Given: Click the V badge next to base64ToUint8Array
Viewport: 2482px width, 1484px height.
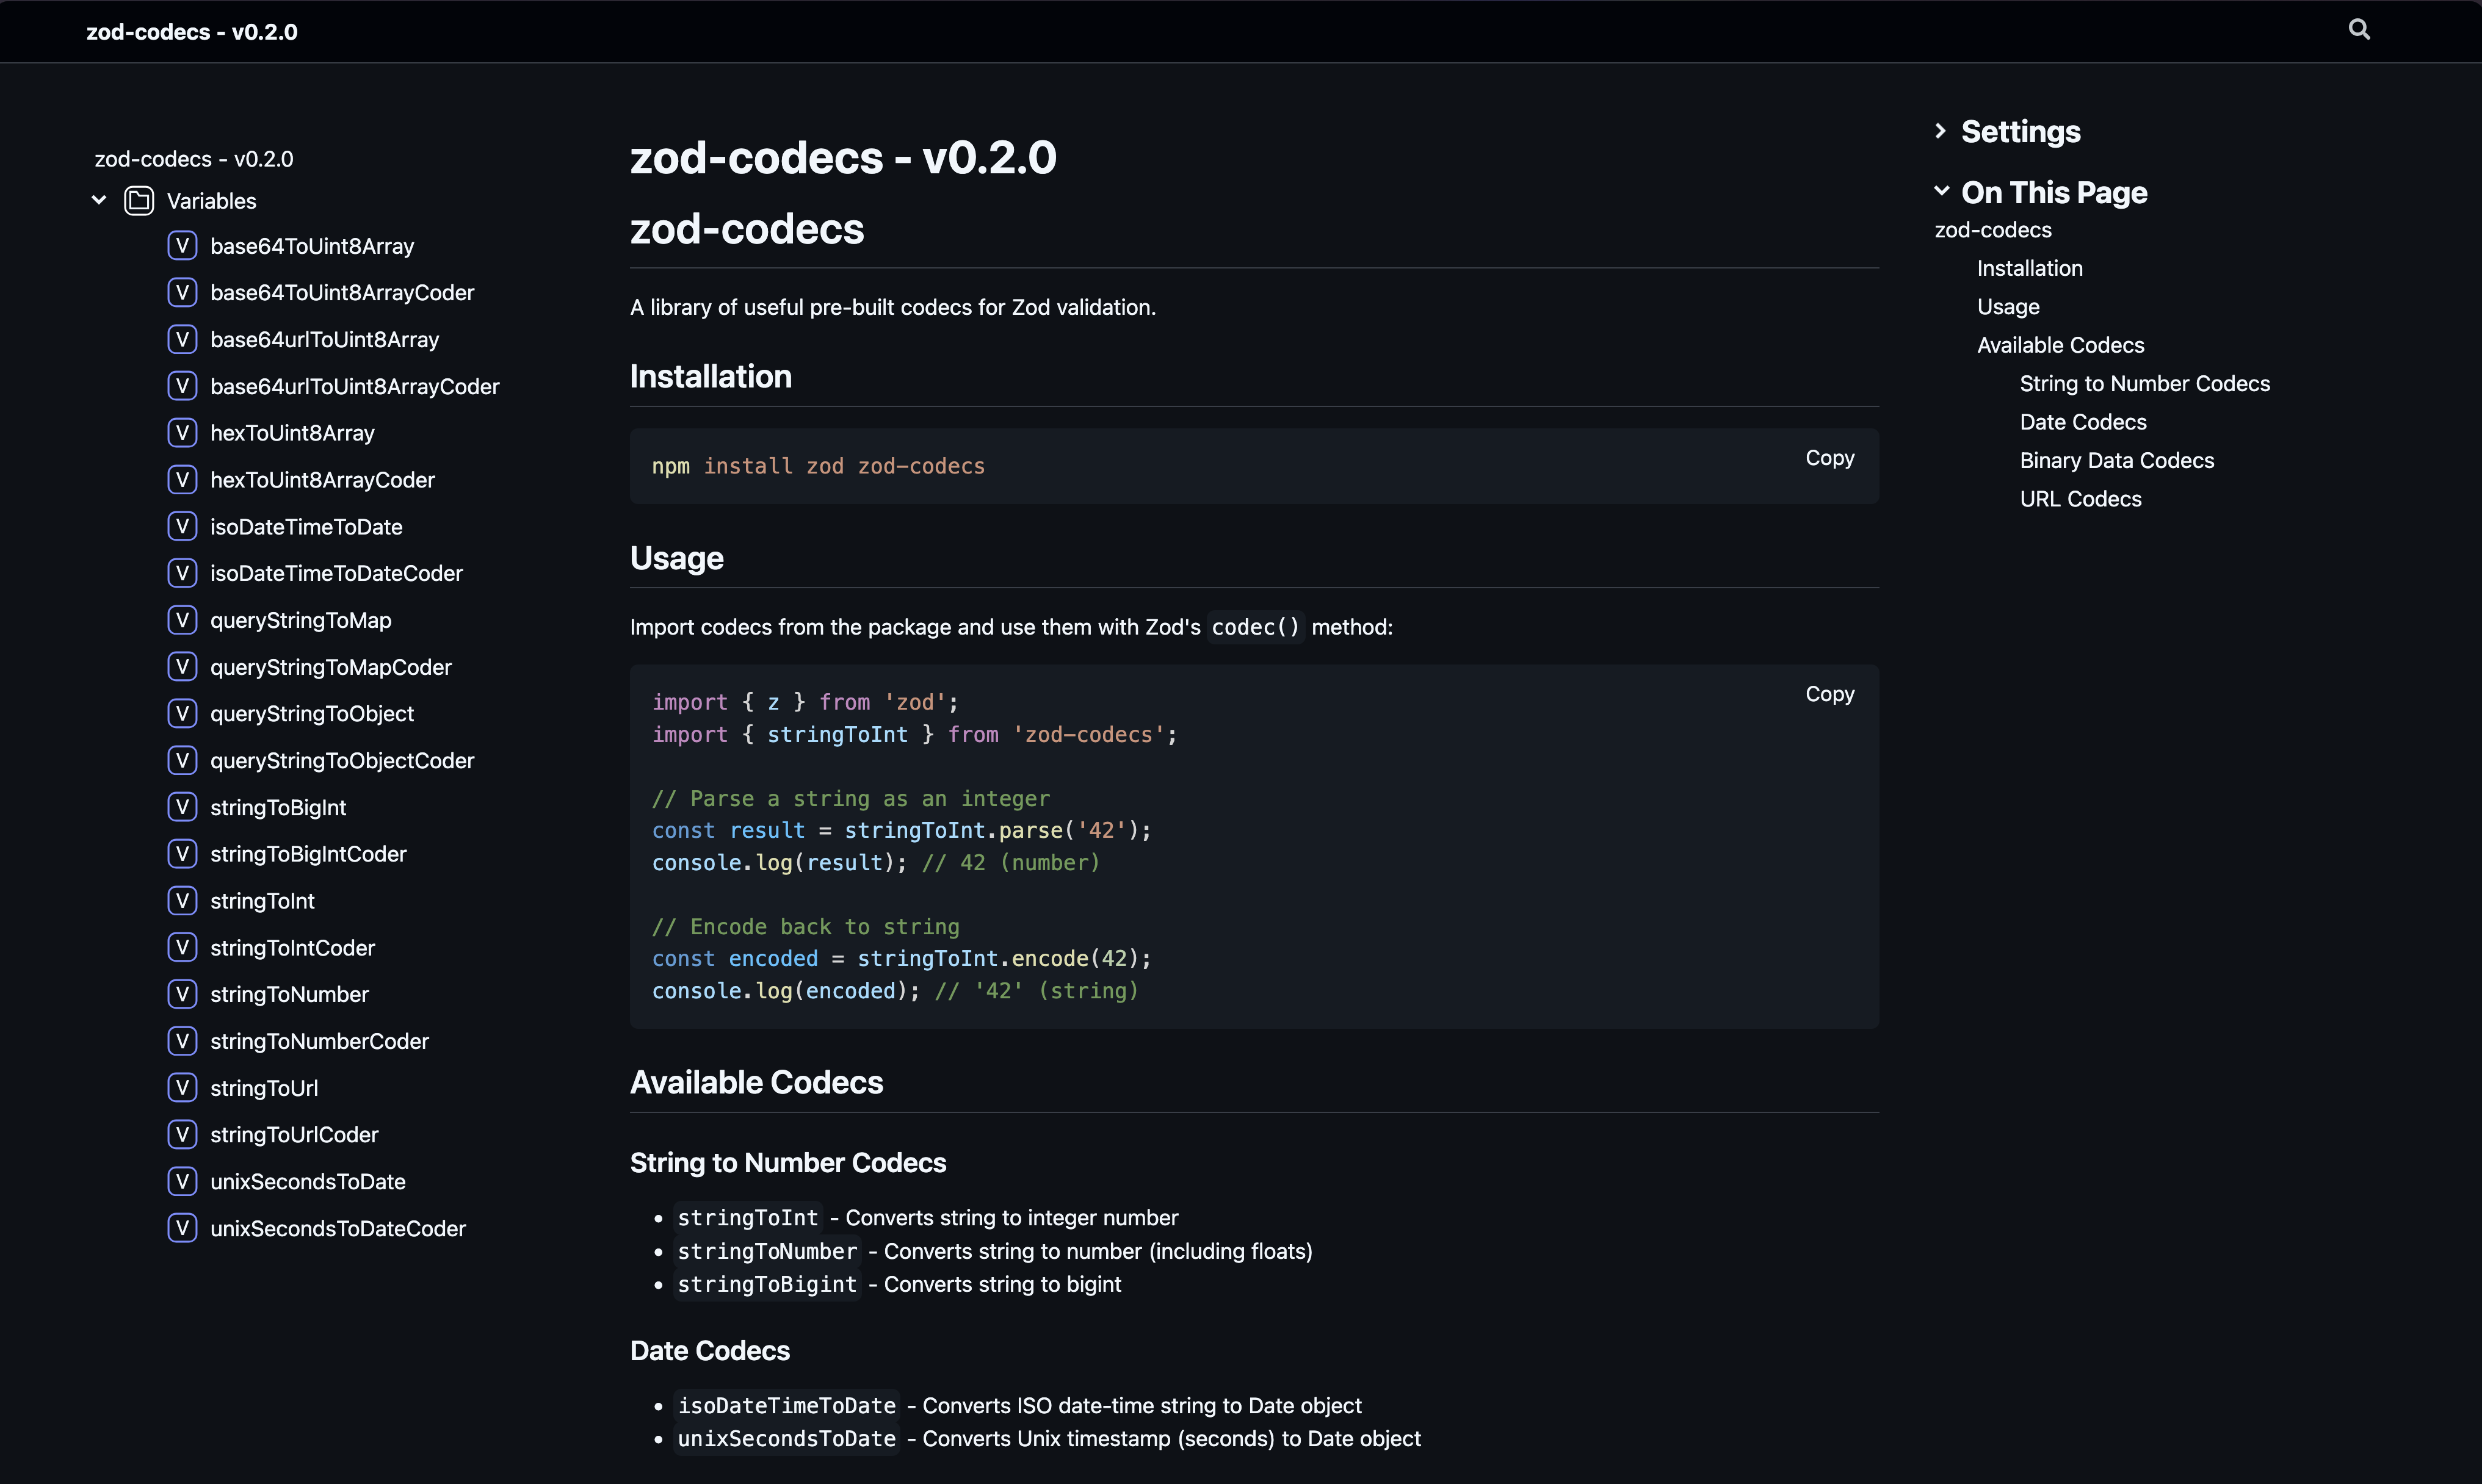Looking at the screenshot, I should tap(183, 245).
